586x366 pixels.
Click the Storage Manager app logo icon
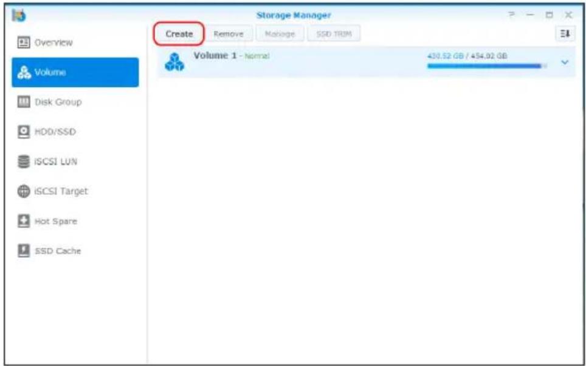pyautogui.click(x=19, y=15)
